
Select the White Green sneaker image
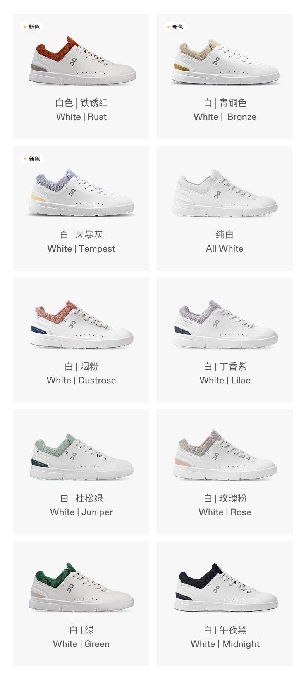pyautogui.click(x=81, y=587)
